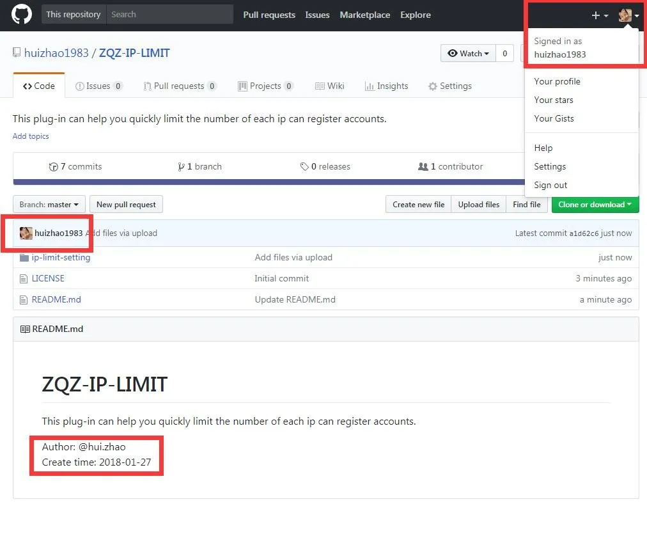647x536 pixels.
Task: Click the Find file button
Action: point(527,205)
